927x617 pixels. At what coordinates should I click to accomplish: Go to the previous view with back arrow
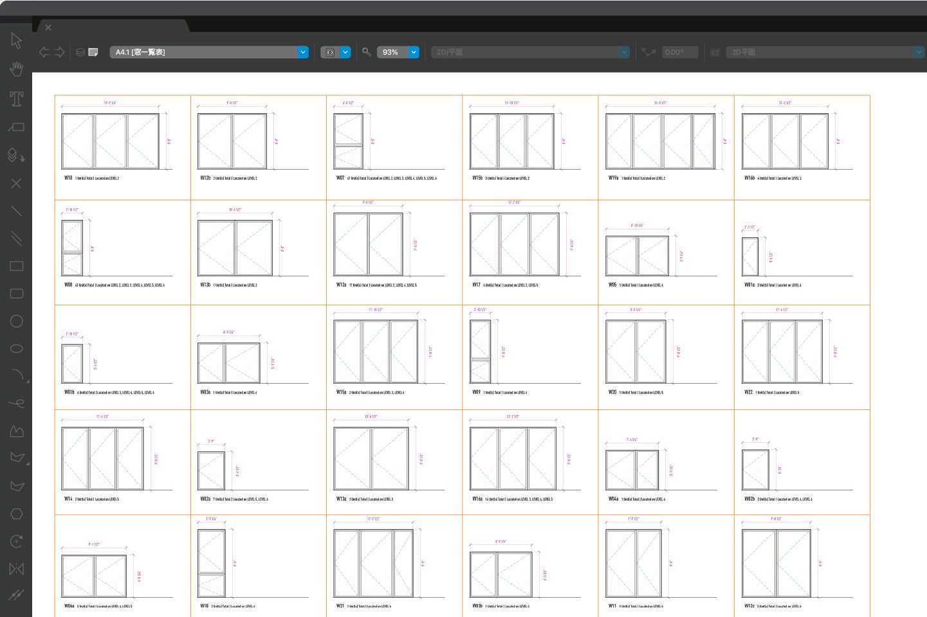coord(44,52)
